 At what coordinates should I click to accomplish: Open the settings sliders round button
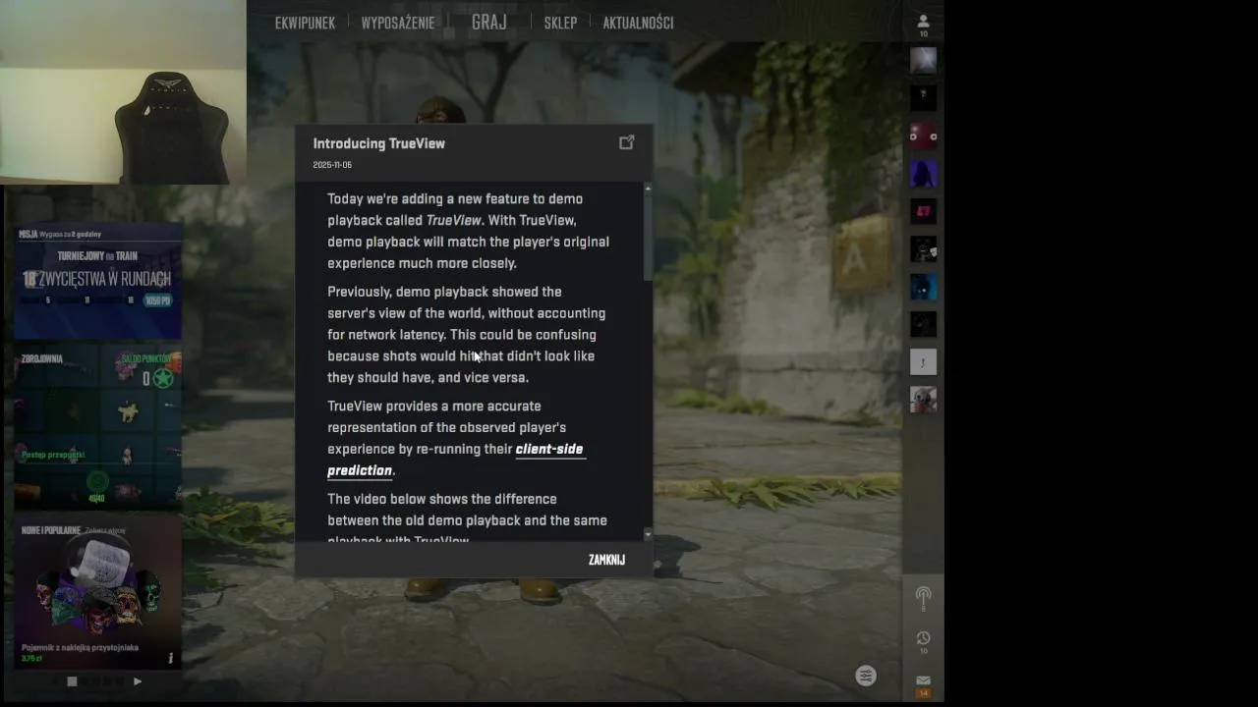[866, 676]
